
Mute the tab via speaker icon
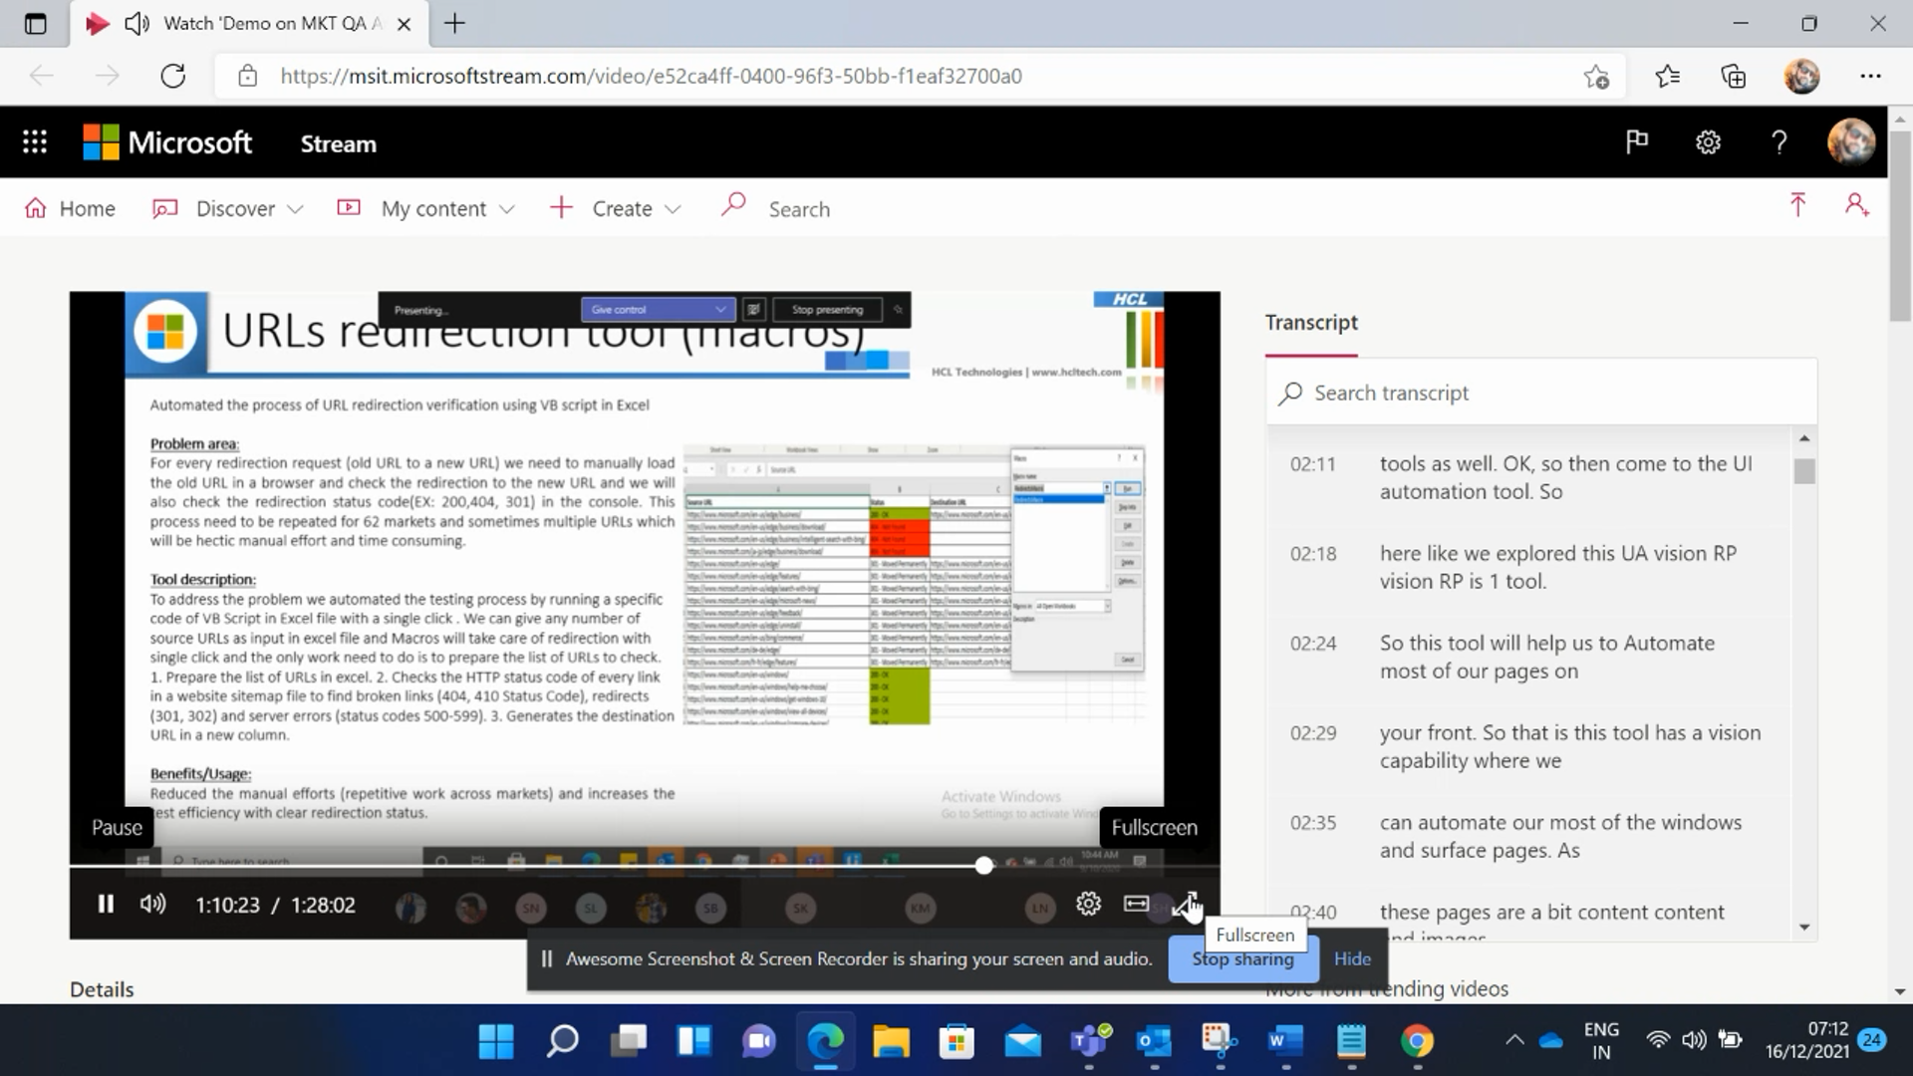pos(137,24)
